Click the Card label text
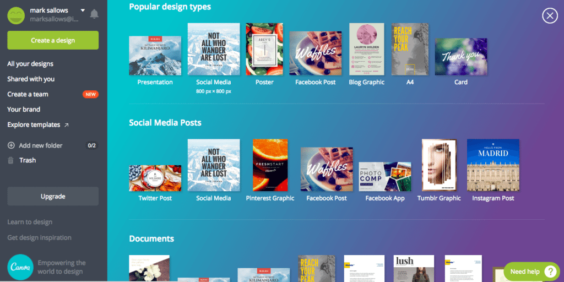 click(x=461, y=82)
